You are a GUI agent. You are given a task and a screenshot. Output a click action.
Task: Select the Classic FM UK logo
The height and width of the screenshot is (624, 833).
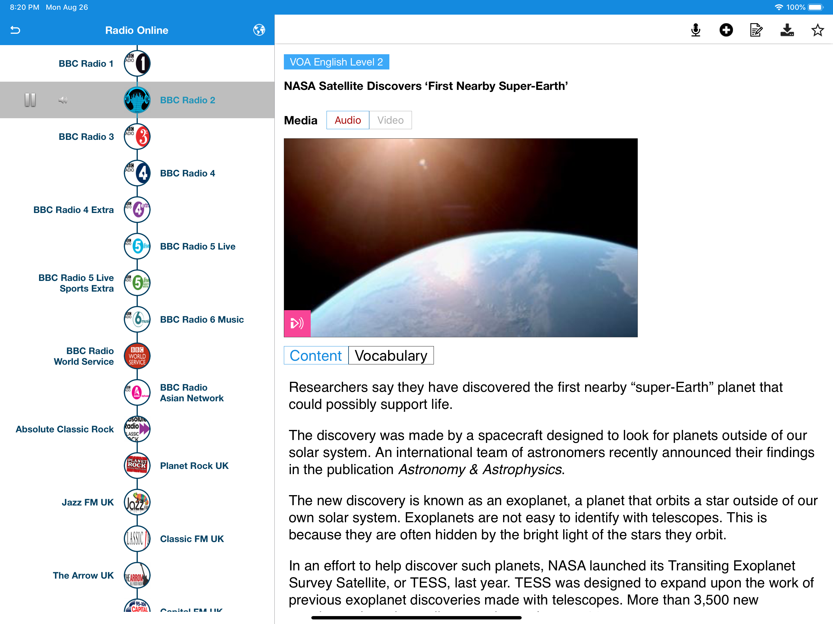[137, 539]
